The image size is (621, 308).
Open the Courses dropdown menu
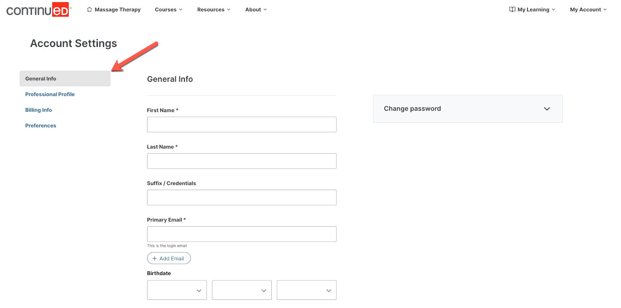168,9
